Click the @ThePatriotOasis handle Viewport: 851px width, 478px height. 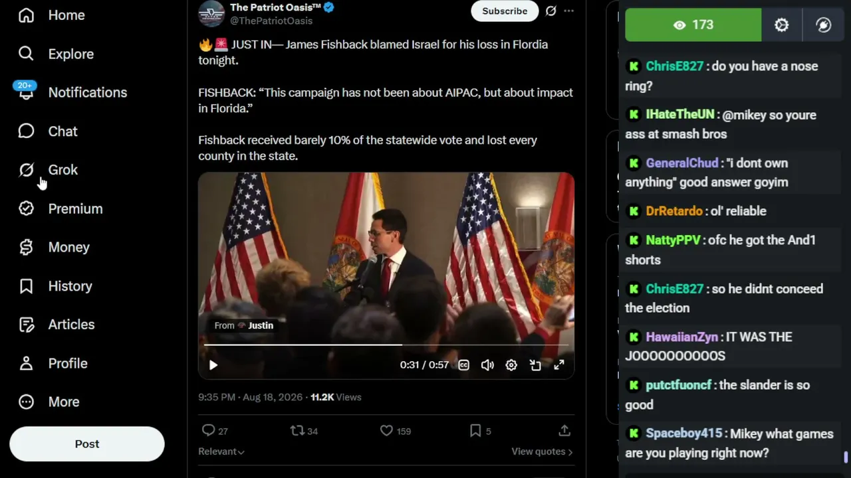click(x=271, y=21)
